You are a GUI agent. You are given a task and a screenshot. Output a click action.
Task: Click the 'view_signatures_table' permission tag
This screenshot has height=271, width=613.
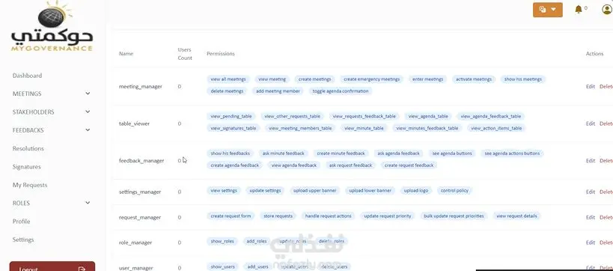click(233, 128)
